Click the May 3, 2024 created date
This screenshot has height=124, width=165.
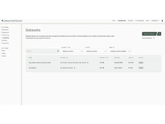[x=118, y=68]
